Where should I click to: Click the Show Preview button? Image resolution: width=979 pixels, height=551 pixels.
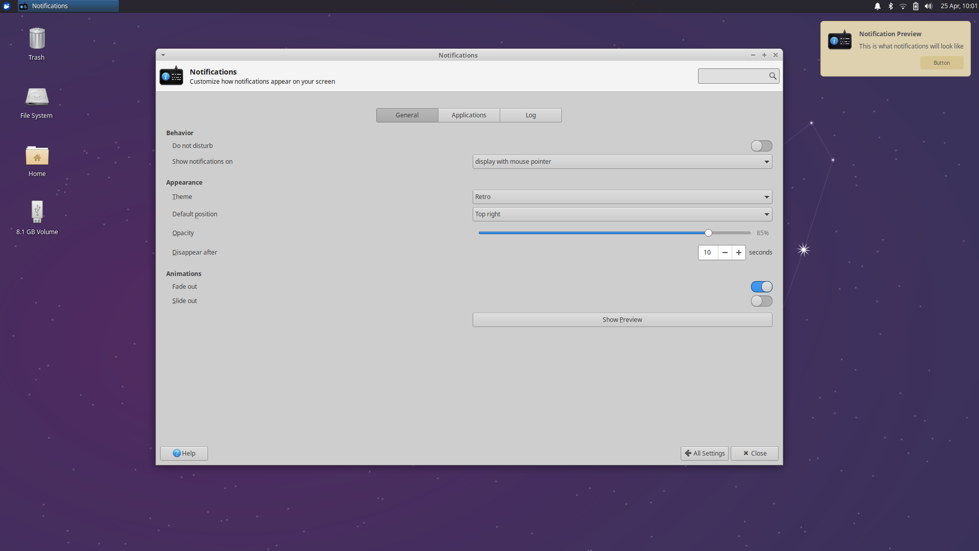622,320
